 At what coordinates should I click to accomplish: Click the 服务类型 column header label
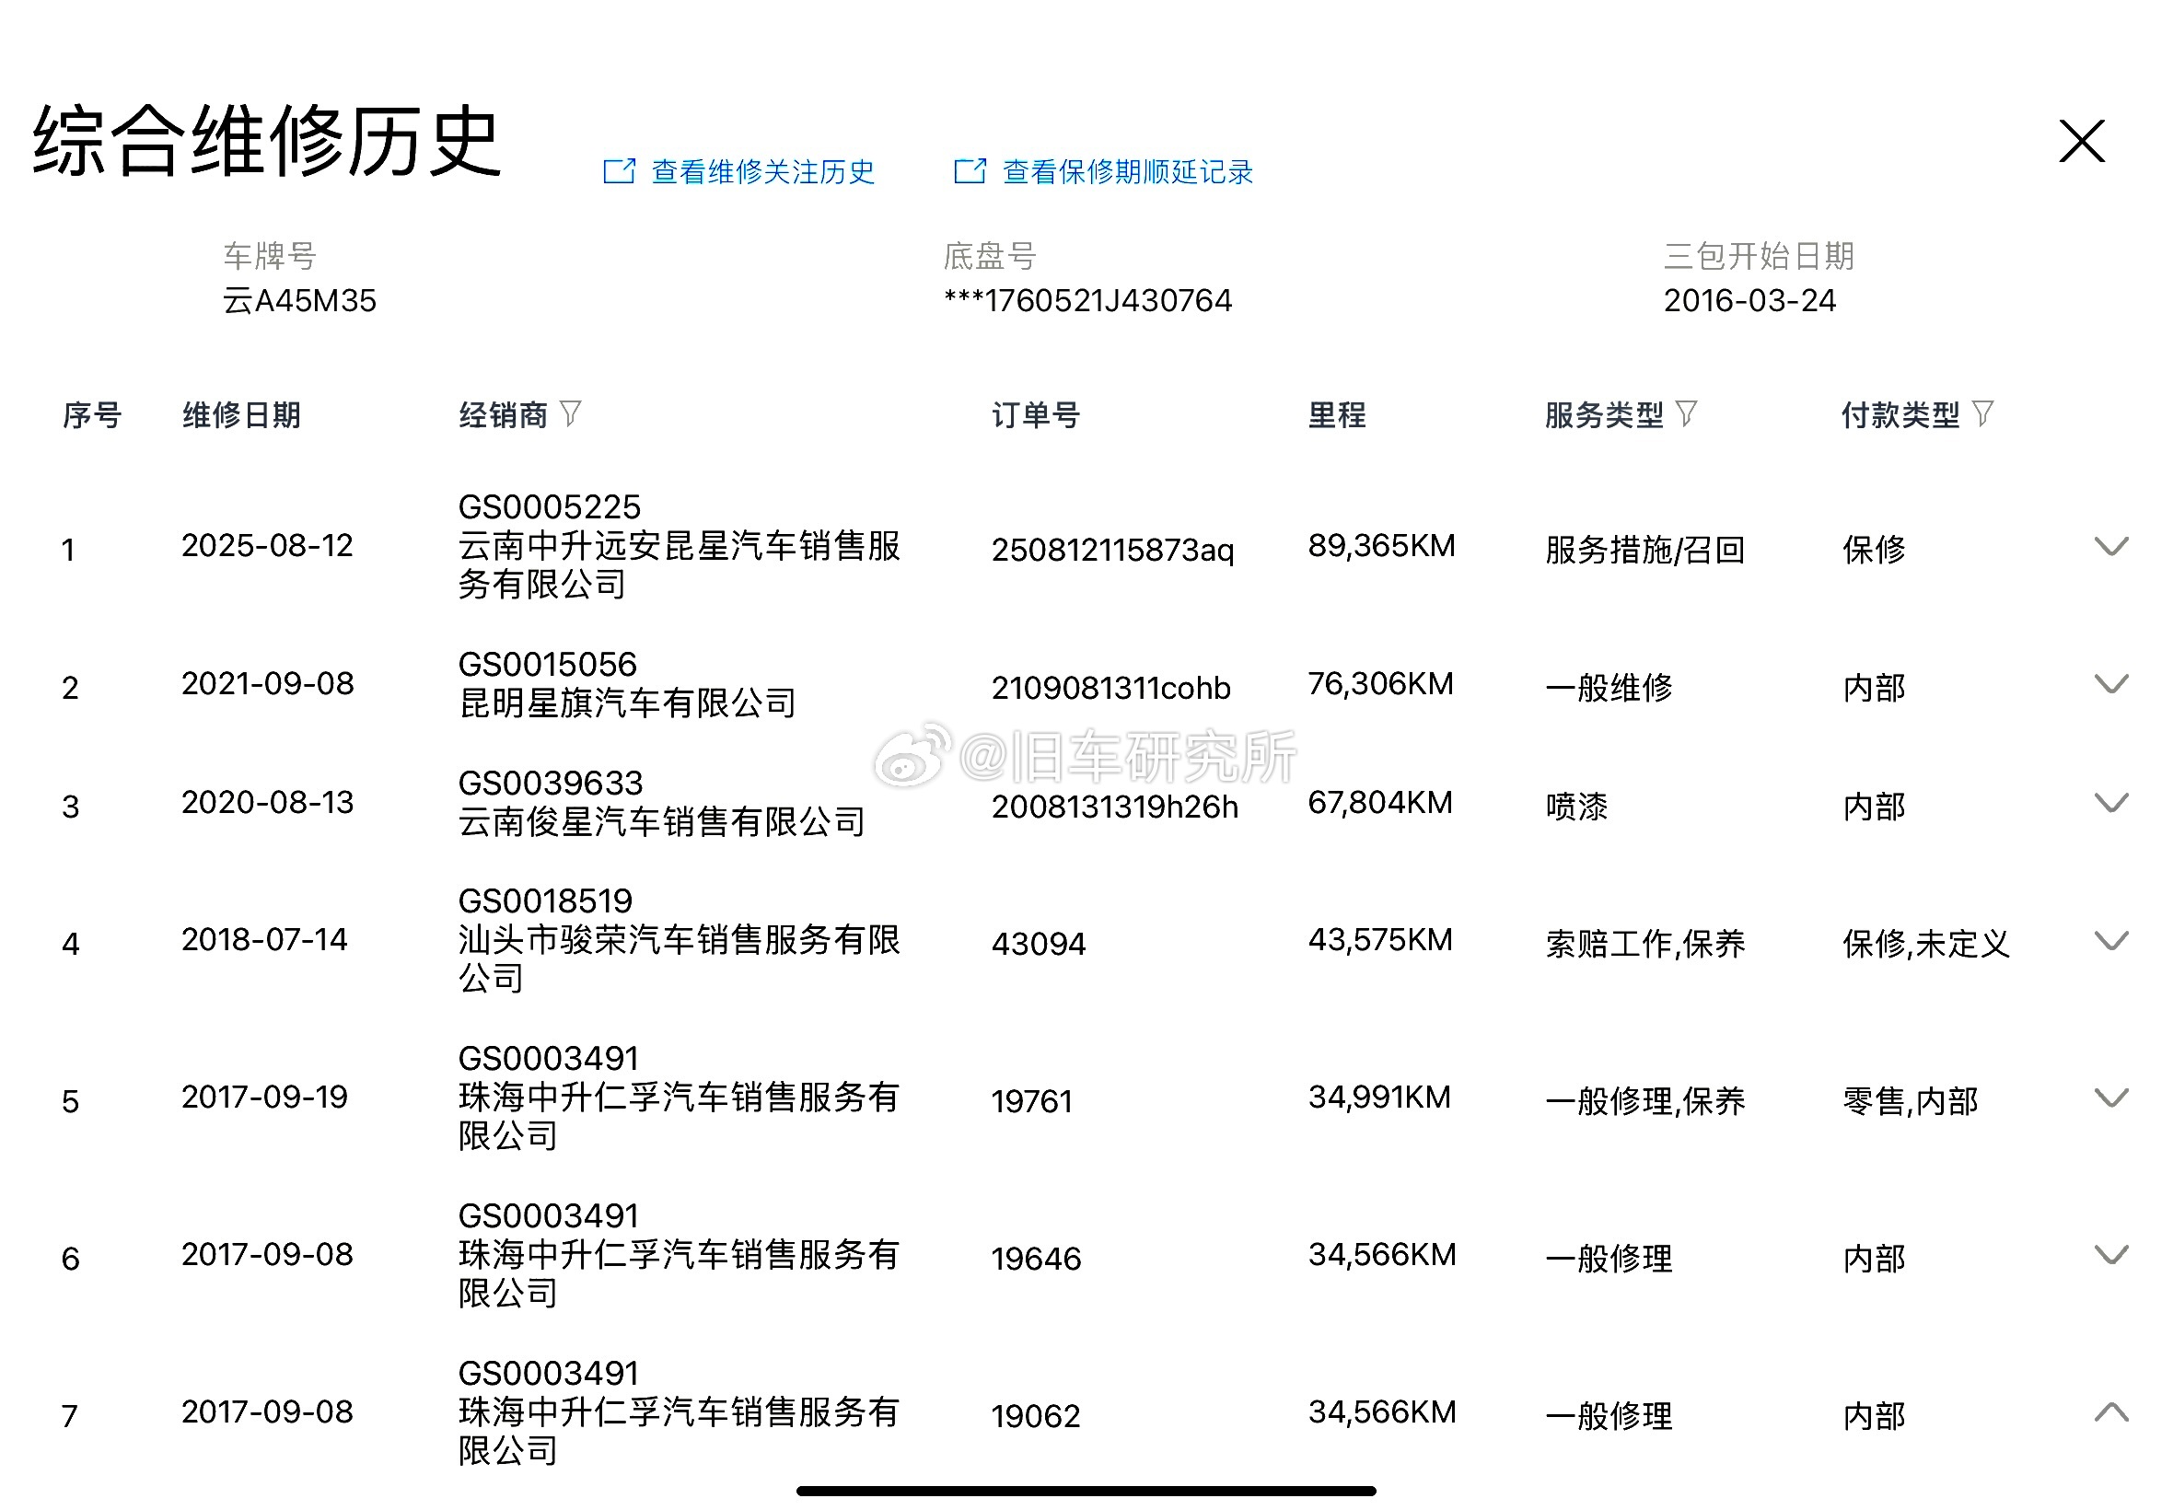1605,415
